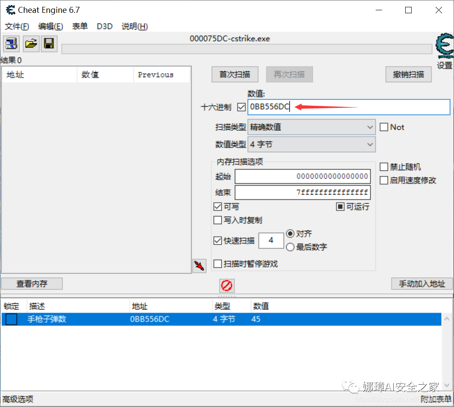Screen dimensions: 454x407
Task: Toggle the 十六进制 hex checkbox
Action: point(241,107)
